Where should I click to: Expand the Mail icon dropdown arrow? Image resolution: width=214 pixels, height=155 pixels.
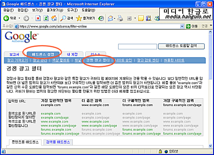115,18
